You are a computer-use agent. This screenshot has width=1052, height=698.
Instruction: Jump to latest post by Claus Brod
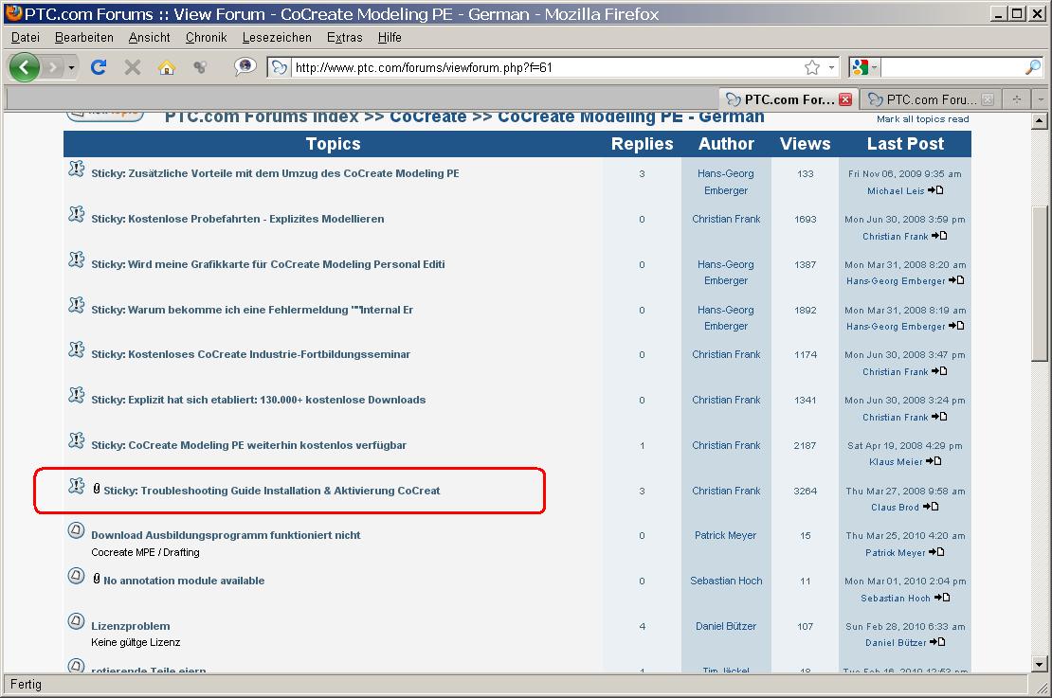tap(931, 507)
